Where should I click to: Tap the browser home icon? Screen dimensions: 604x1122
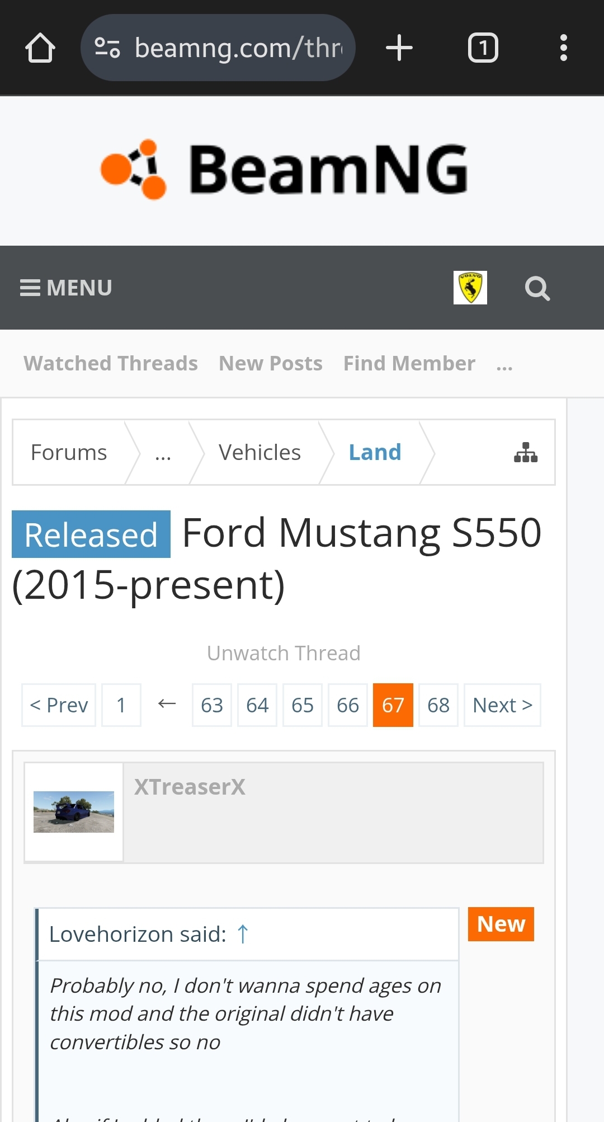click(40, 48)
